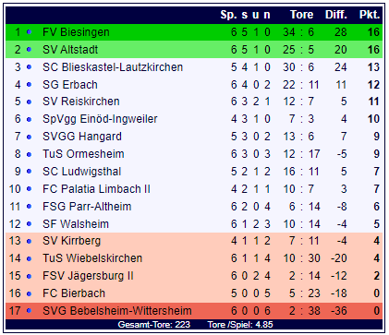This screenshot has height=335, width=389.
Task: Select the trend dot for SG Erbach
Action: pos(30,84)
